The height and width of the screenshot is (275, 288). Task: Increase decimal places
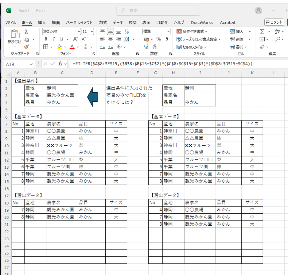(x=146, y=47)
